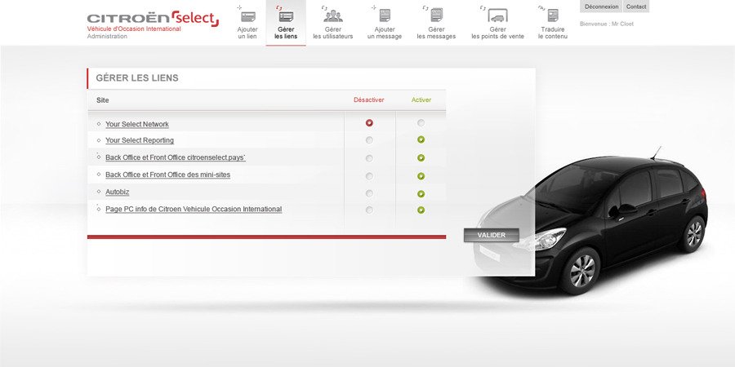The height and width of the screenshot is (367, 735).
Task: Open the Contact tab
Action: [x=636, y=7]
